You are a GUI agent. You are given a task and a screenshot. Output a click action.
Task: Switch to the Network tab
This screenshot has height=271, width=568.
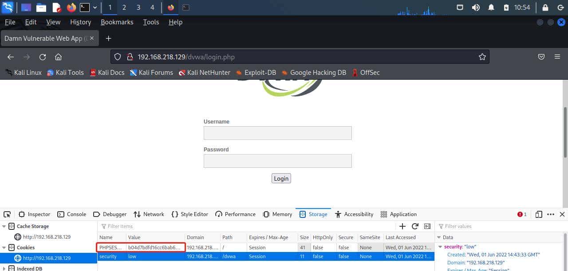(x=149, y=214)
